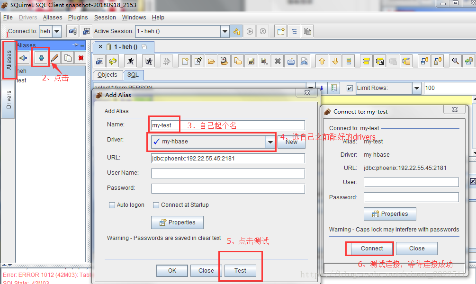Click the URL field with jdbc:phoenix address
Viewport: 476px width, 284px height.
point(228,159)
